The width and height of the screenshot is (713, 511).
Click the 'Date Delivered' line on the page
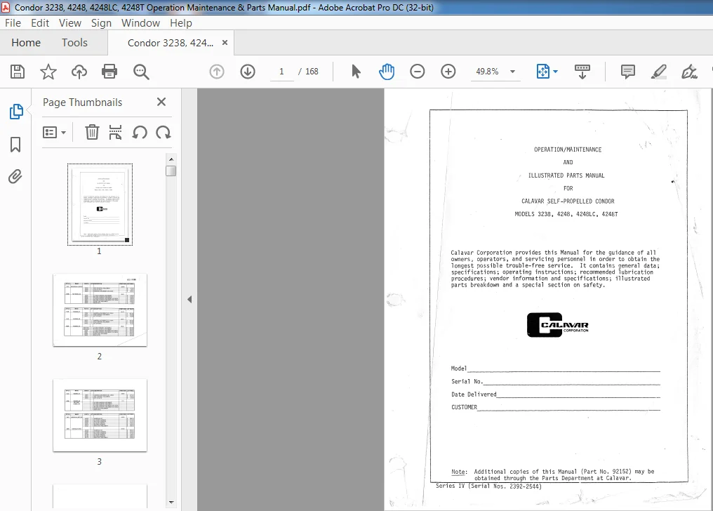[555, 394]
